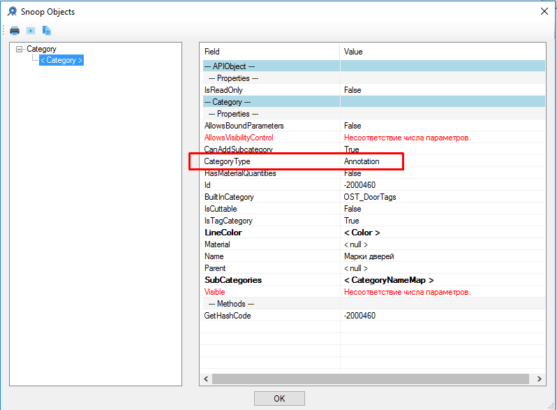Click the < Color > value
557x410 pixels.
click(362, 233)
